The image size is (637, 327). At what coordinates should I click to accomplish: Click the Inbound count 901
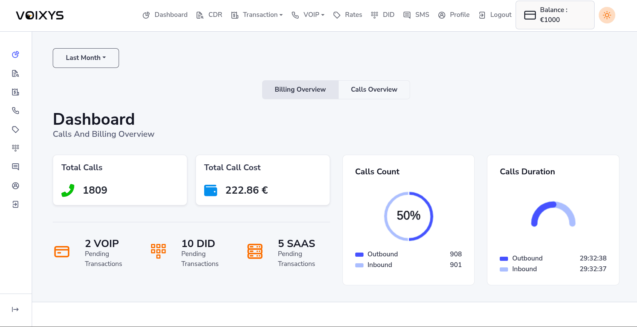456,265
